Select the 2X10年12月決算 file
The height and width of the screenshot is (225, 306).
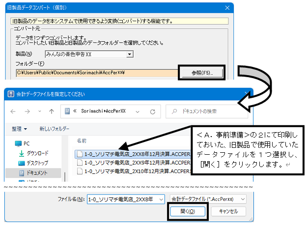[134, 171]
